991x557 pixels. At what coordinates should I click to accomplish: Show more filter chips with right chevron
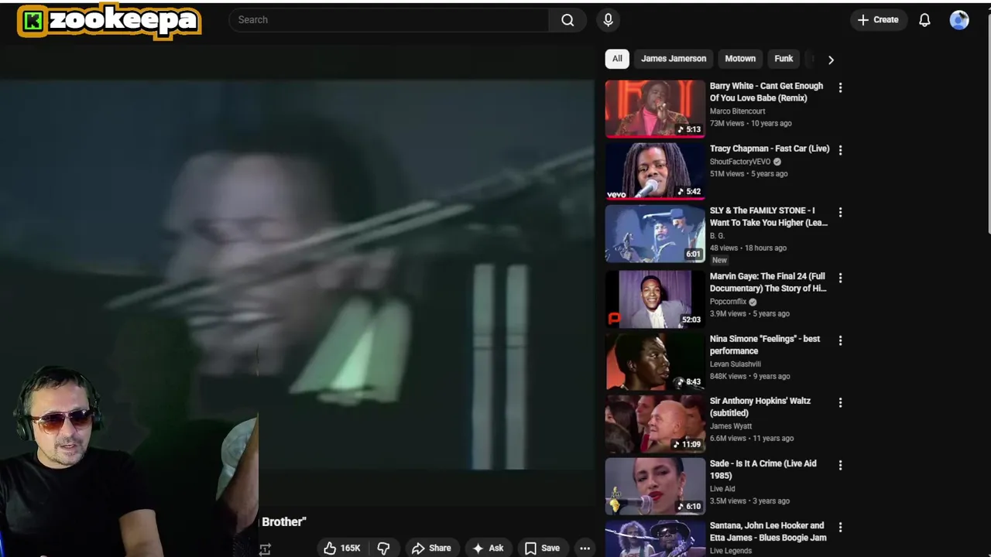(831, 60)
